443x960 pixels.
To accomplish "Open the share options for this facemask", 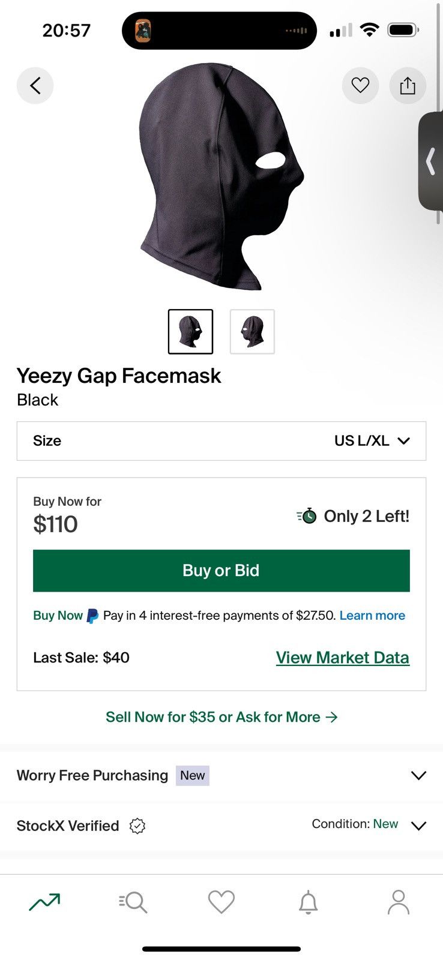I will coord(408,85).
